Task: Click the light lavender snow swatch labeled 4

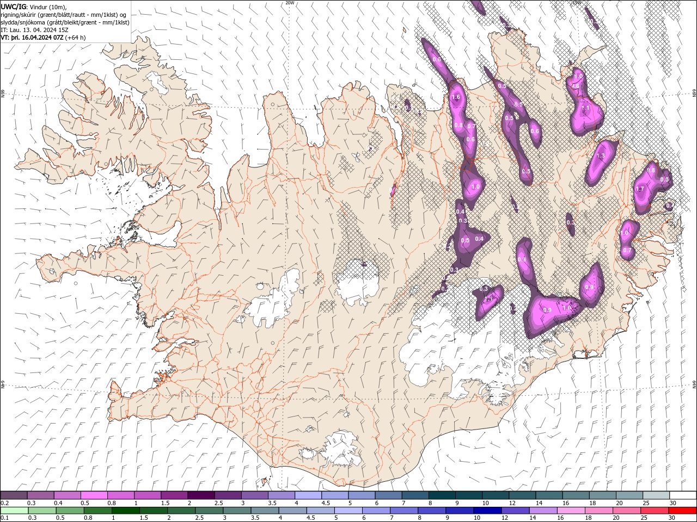Action: pos(308,495)
